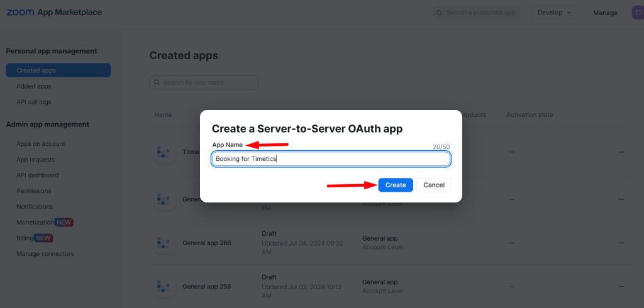Screen dimensions: 644x308
Task: Open the three-dot menu for General app 286
Action: point(621,243)
